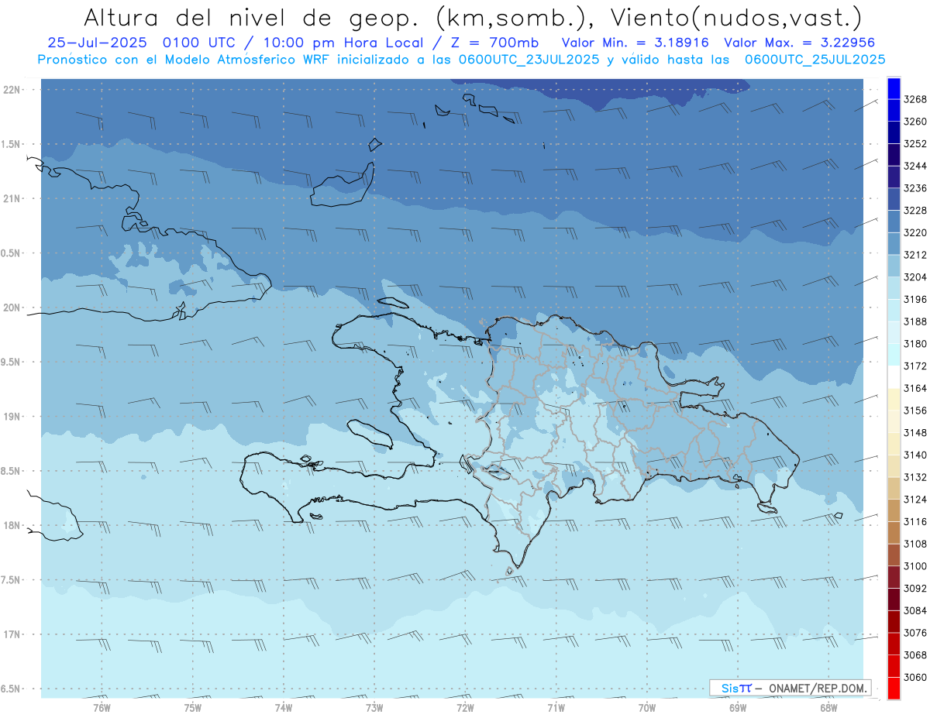Pick the colorbar swatch between 3204 and 3212
This screenshot has height=718, width=930.
click(894, 266)
